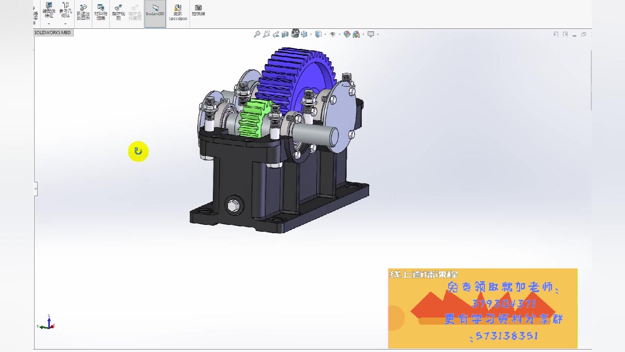Click the Section View icon
Screen dimensions: 625x352
click(x=285, y=34)
